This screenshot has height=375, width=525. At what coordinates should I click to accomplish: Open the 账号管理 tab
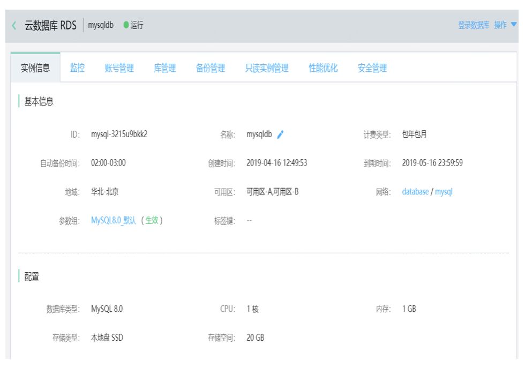click(x=119, y=68)
